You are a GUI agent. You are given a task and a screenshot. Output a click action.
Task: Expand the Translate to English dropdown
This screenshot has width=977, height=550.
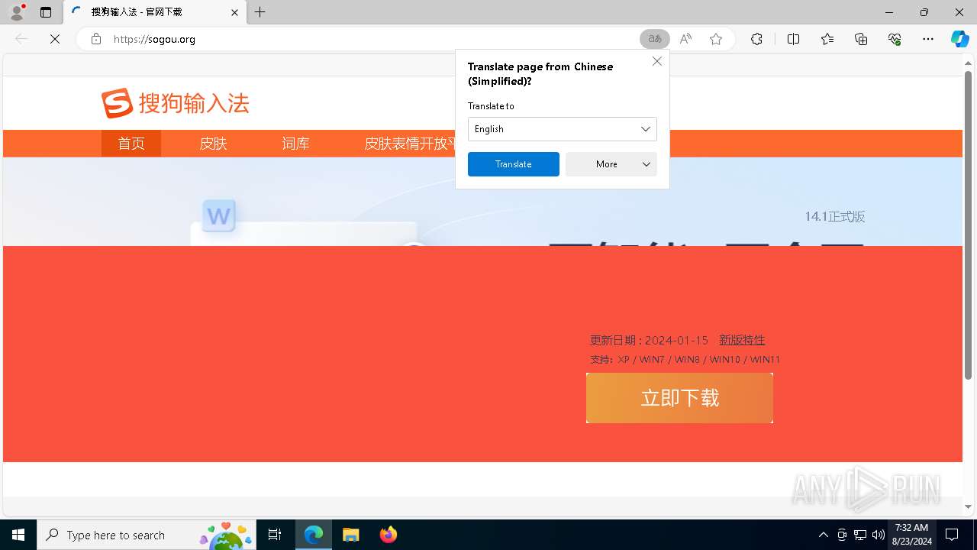[x=562, y=129]
